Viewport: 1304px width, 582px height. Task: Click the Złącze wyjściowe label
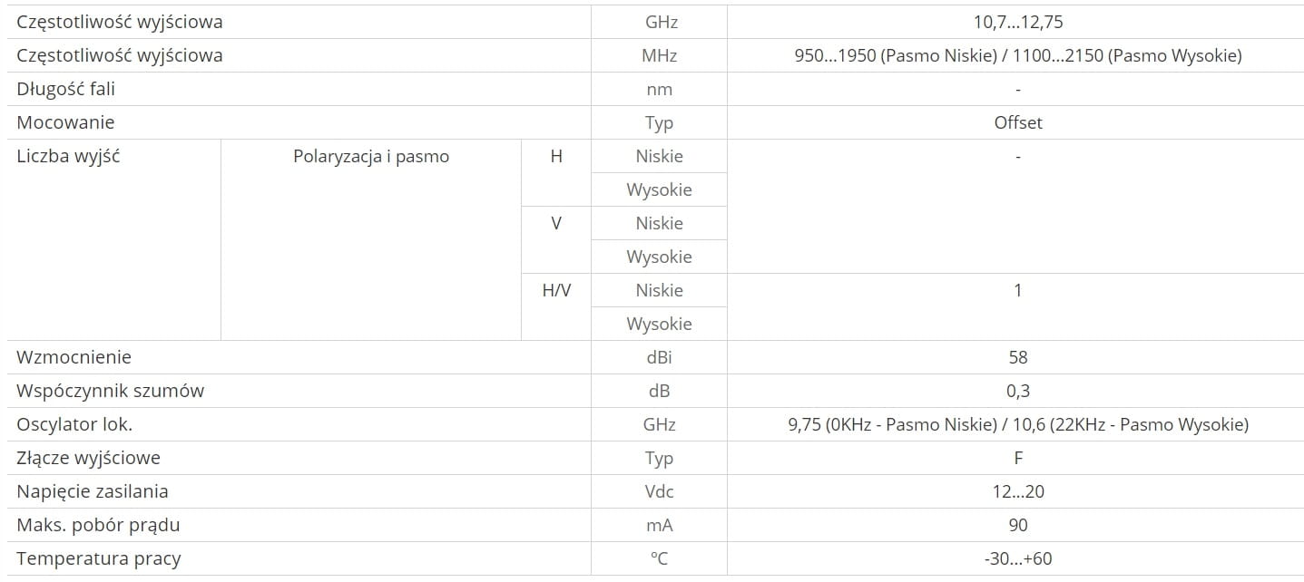88,458
